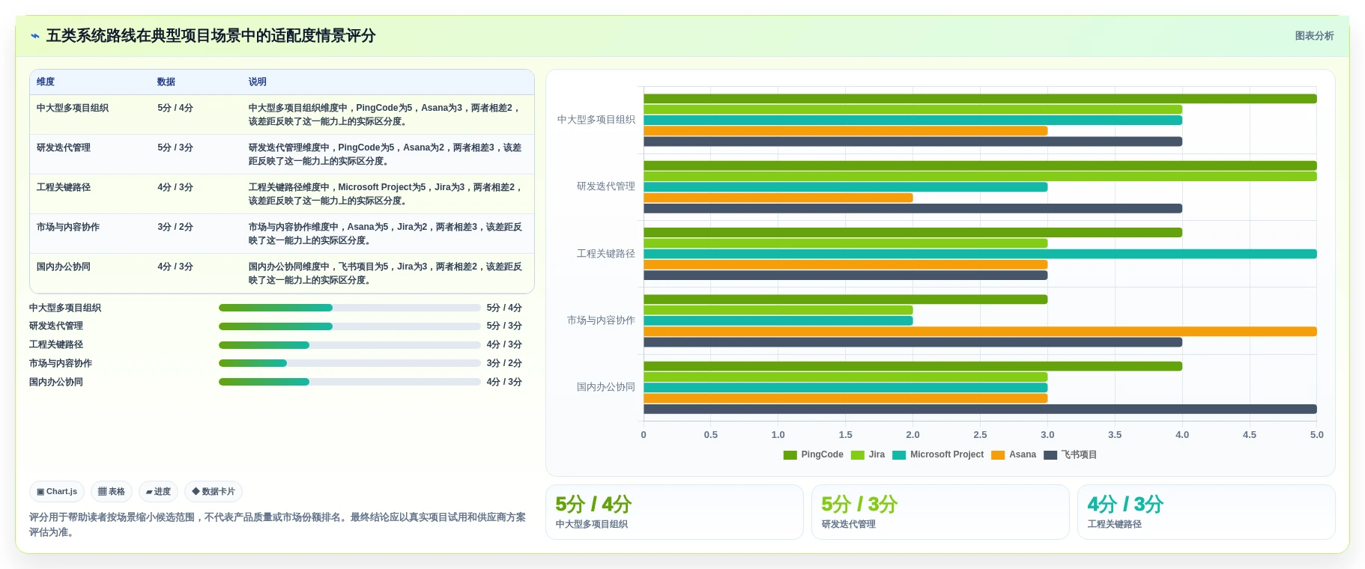Click the 国内办公协同 label in the progress list

[x=56, y=382]
